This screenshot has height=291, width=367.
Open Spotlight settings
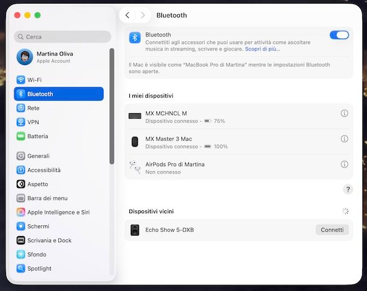[x=59, y=268]
